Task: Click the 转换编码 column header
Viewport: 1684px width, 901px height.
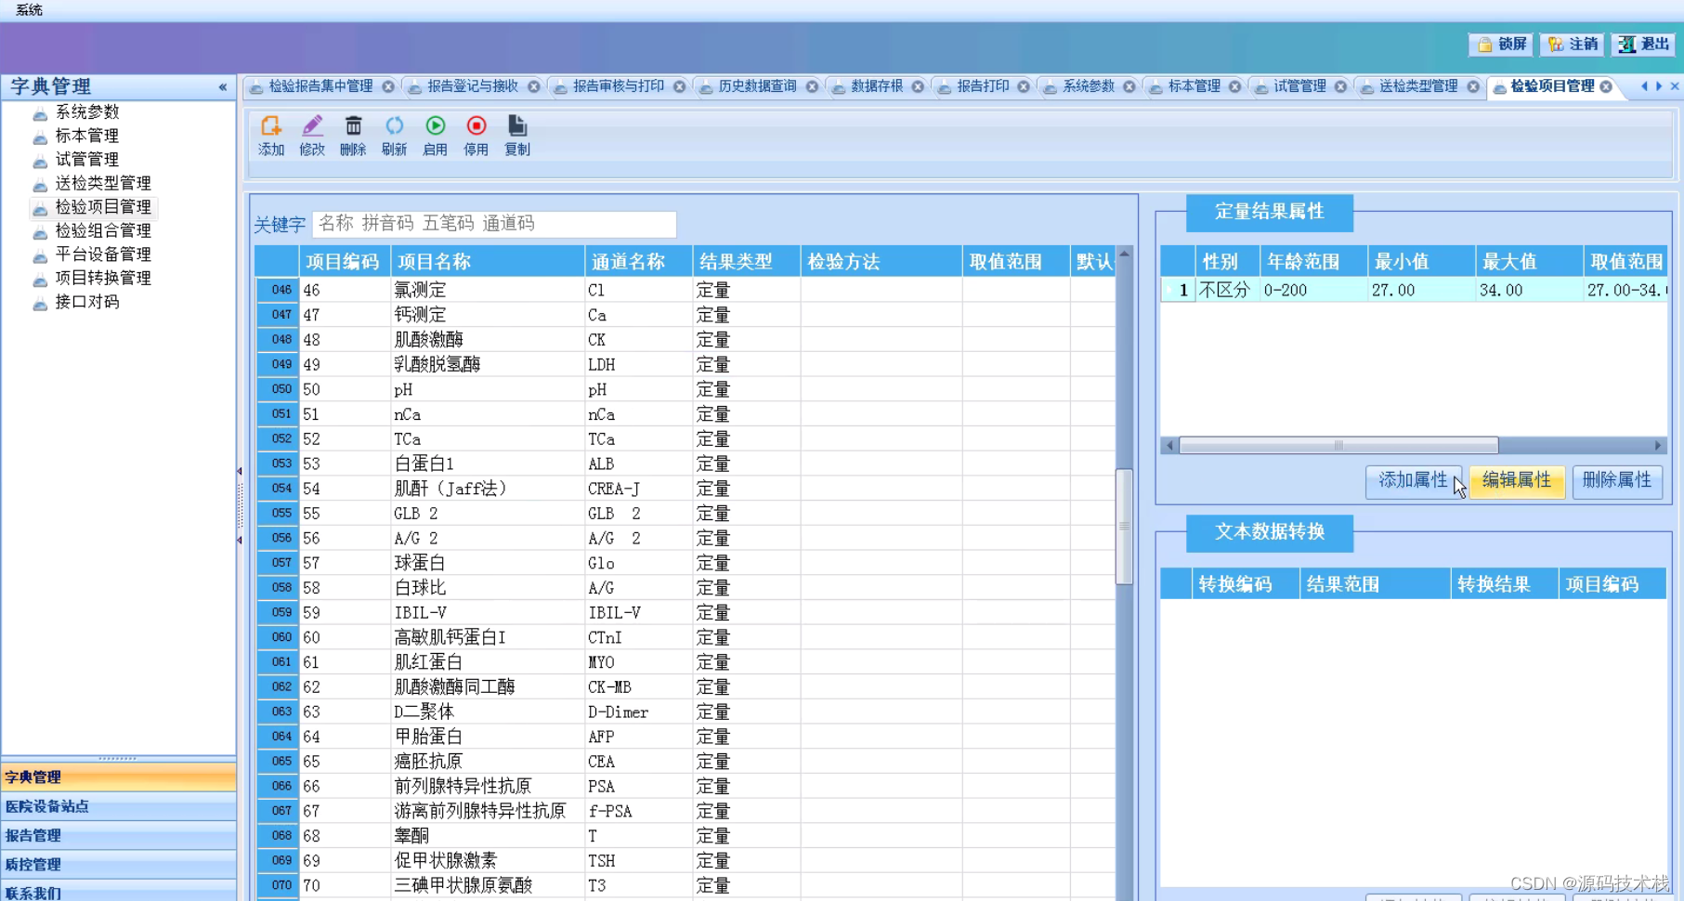Action: [x=1246, y=584]
